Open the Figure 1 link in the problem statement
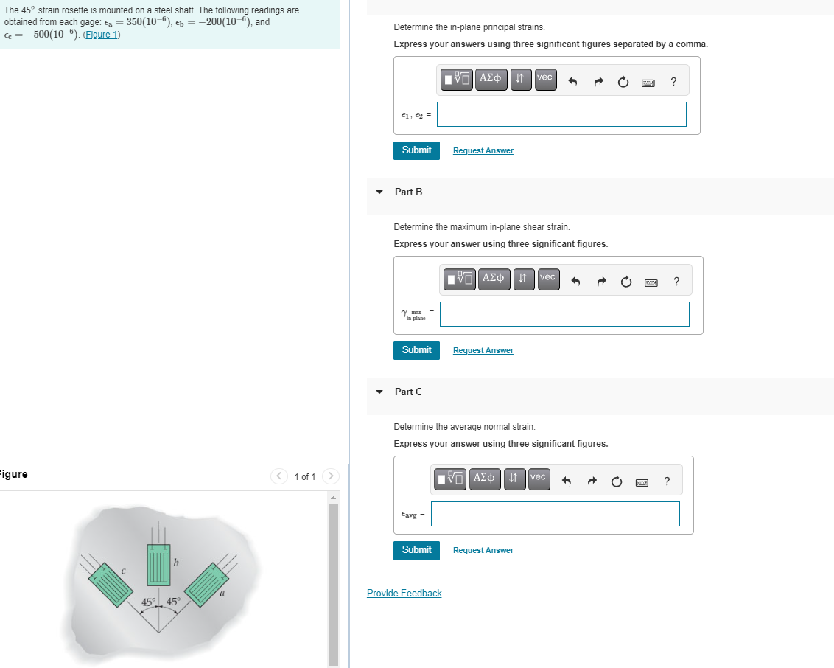Viewport: 834px width, 668px height. 100,34
